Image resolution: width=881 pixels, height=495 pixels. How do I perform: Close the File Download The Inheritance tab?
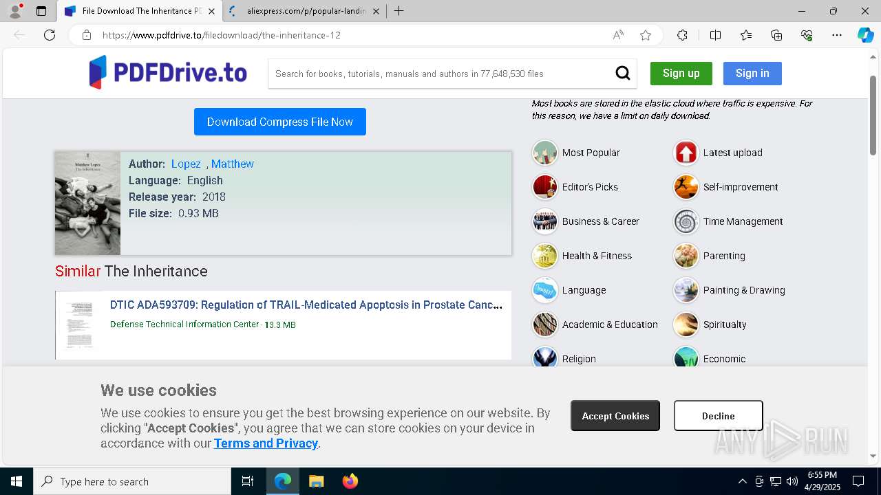[x=211, y=11]
